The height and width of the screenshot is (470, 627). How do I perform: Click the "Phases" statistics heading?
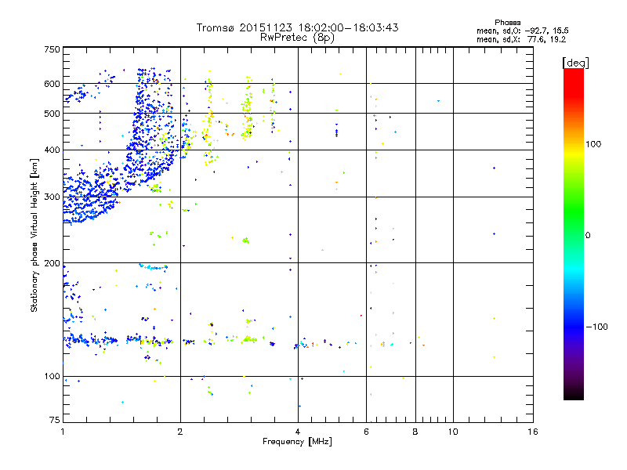pyautogui.click(x=507, y=23)
